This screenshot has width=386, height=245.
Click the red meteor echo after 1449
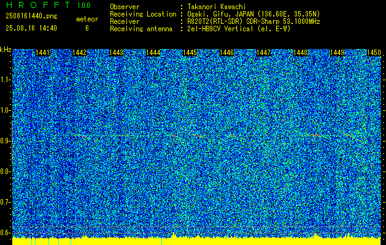coord(350,135)
